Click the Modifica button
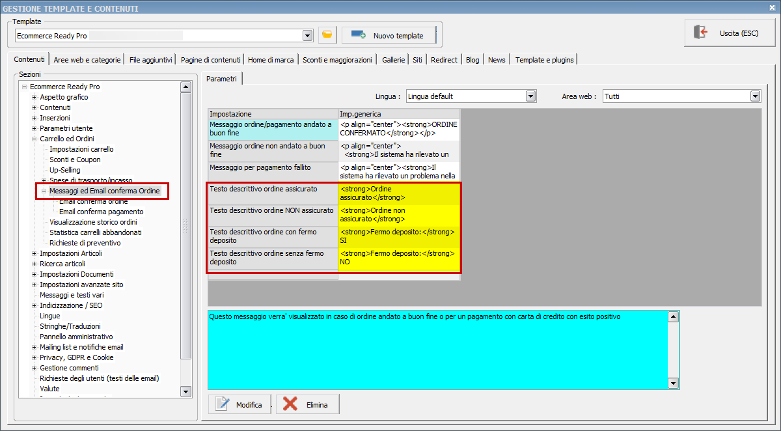This screenshot has height=431, width=781. click(240, 404)
